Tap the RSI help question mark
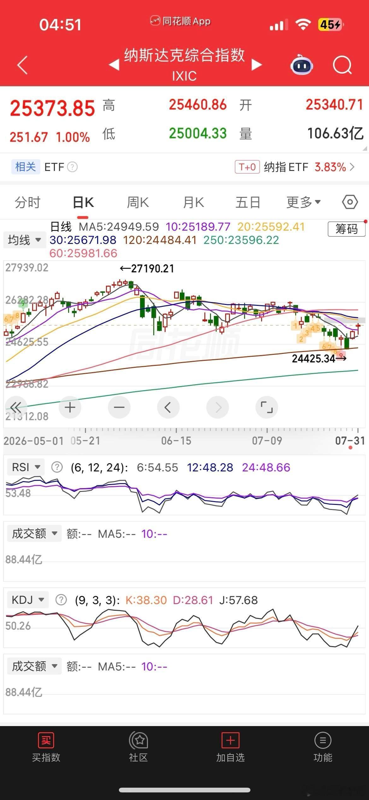The width and height of the screenshot is (369, 800). tap(57, 467)
